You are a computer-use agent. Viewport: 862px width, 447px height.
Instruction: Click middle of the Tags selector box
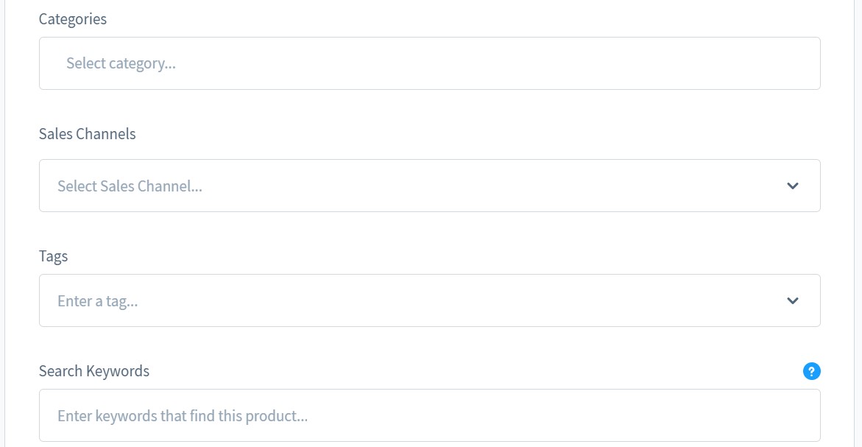[429, 300]
